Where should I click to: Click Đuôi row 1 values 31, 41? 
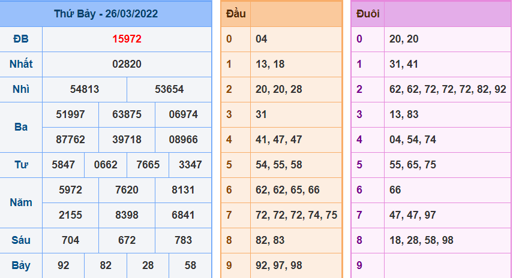pyautogui.click(x=404, y=64)
